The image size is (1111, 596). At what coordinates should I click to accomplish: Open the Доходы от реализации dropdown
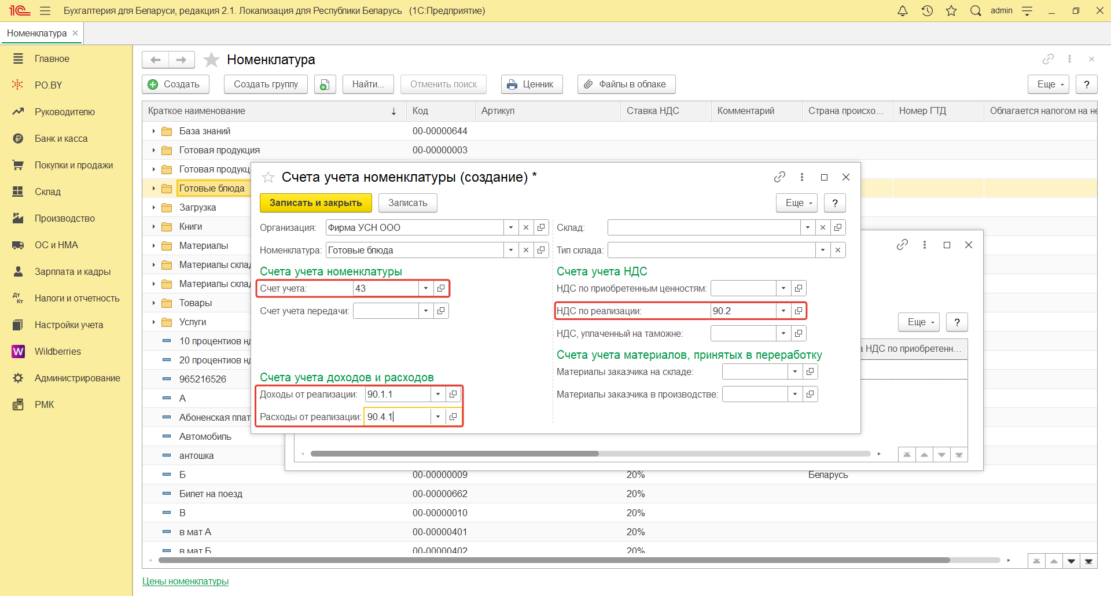438,394
